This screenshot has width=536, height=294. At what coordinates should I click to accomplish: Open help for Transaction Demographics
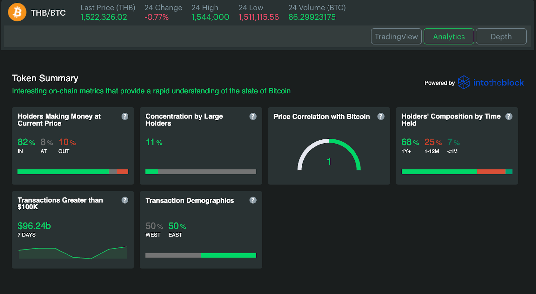pyautogui.click(x=253, y=200)
